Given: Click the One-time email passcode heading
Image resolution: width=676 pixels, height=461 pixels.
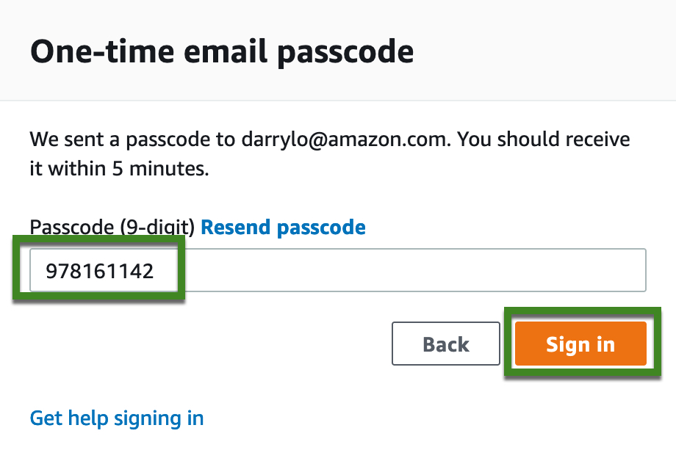Looking at the screenshot, I should [x=222, y=51].
